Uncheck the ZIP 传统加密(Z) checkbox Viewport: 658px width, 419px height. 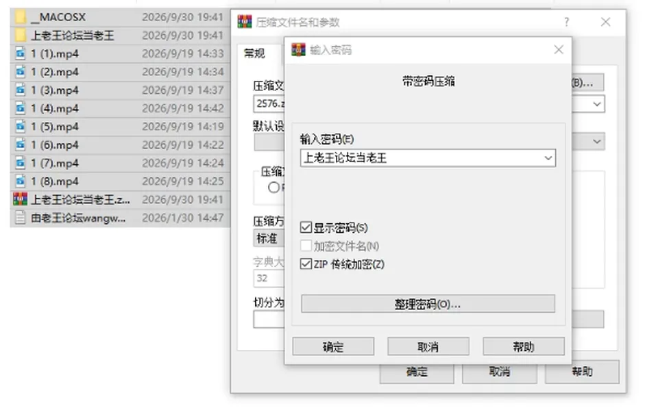(x=306, y=264)
